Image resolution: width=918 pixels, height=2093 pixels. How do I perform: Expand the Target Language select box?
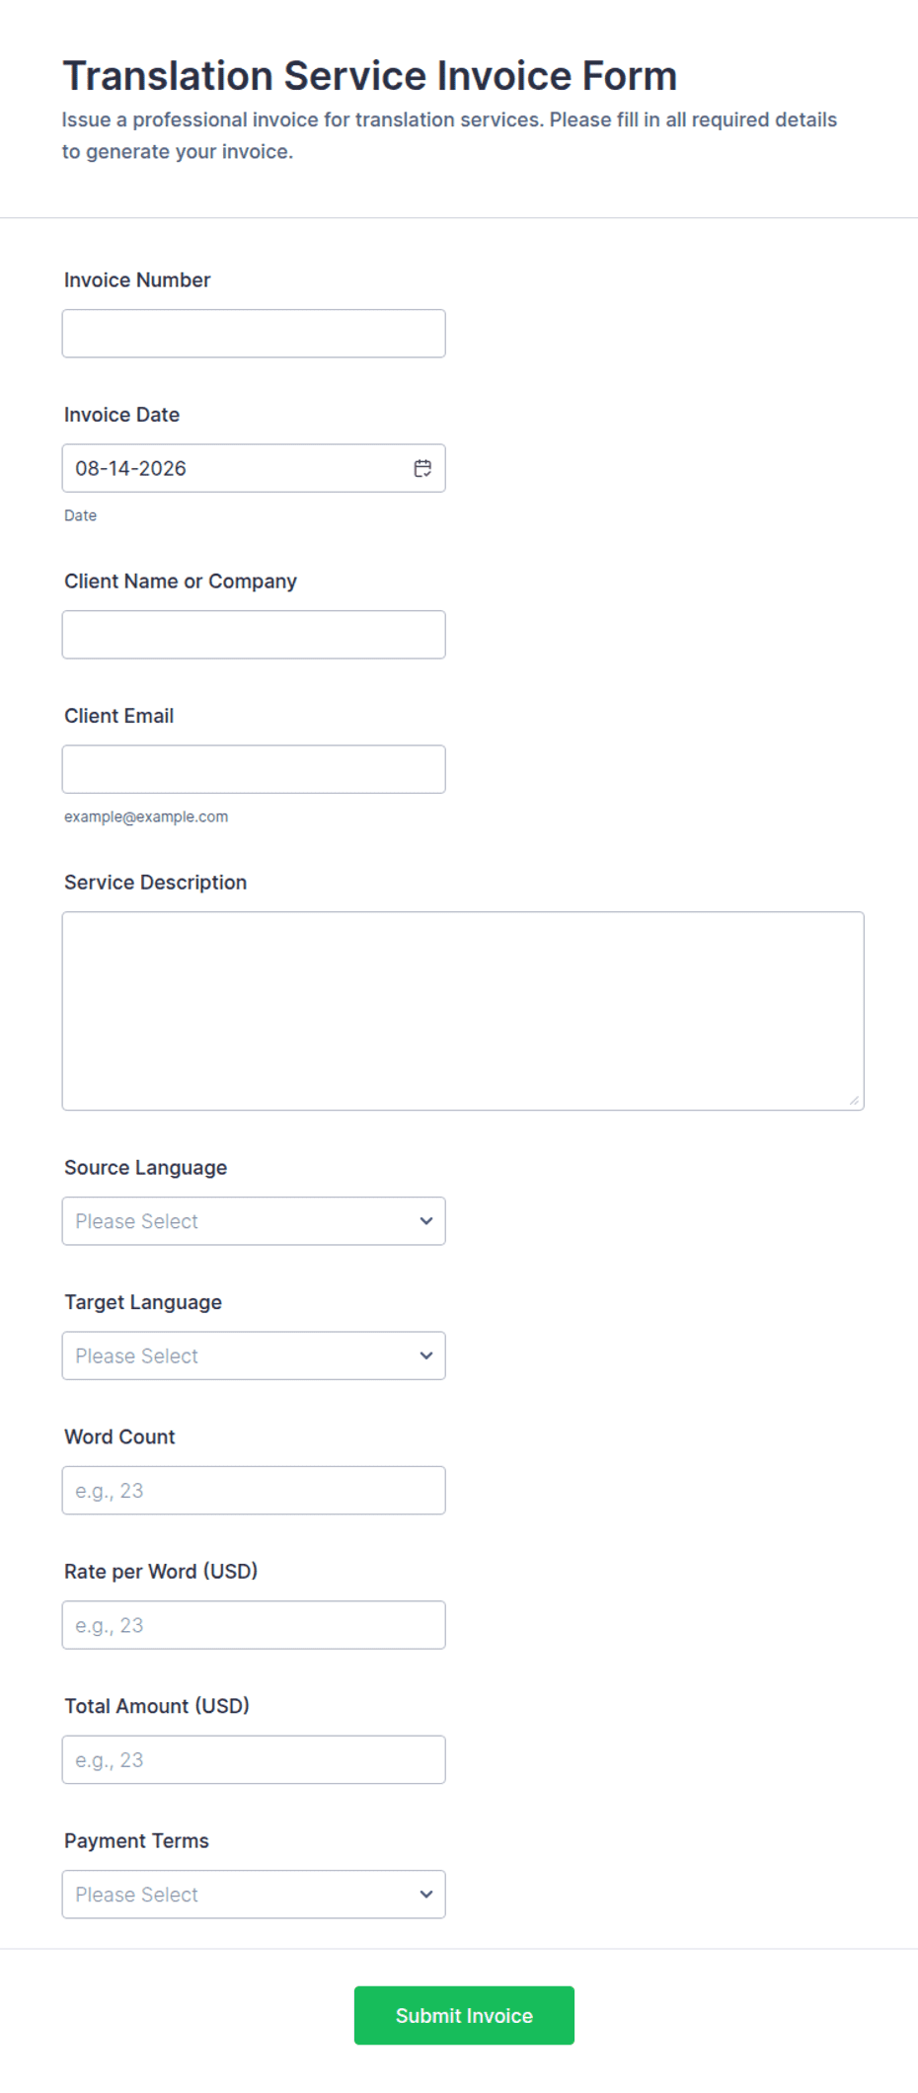click(x=254, y=1356)
